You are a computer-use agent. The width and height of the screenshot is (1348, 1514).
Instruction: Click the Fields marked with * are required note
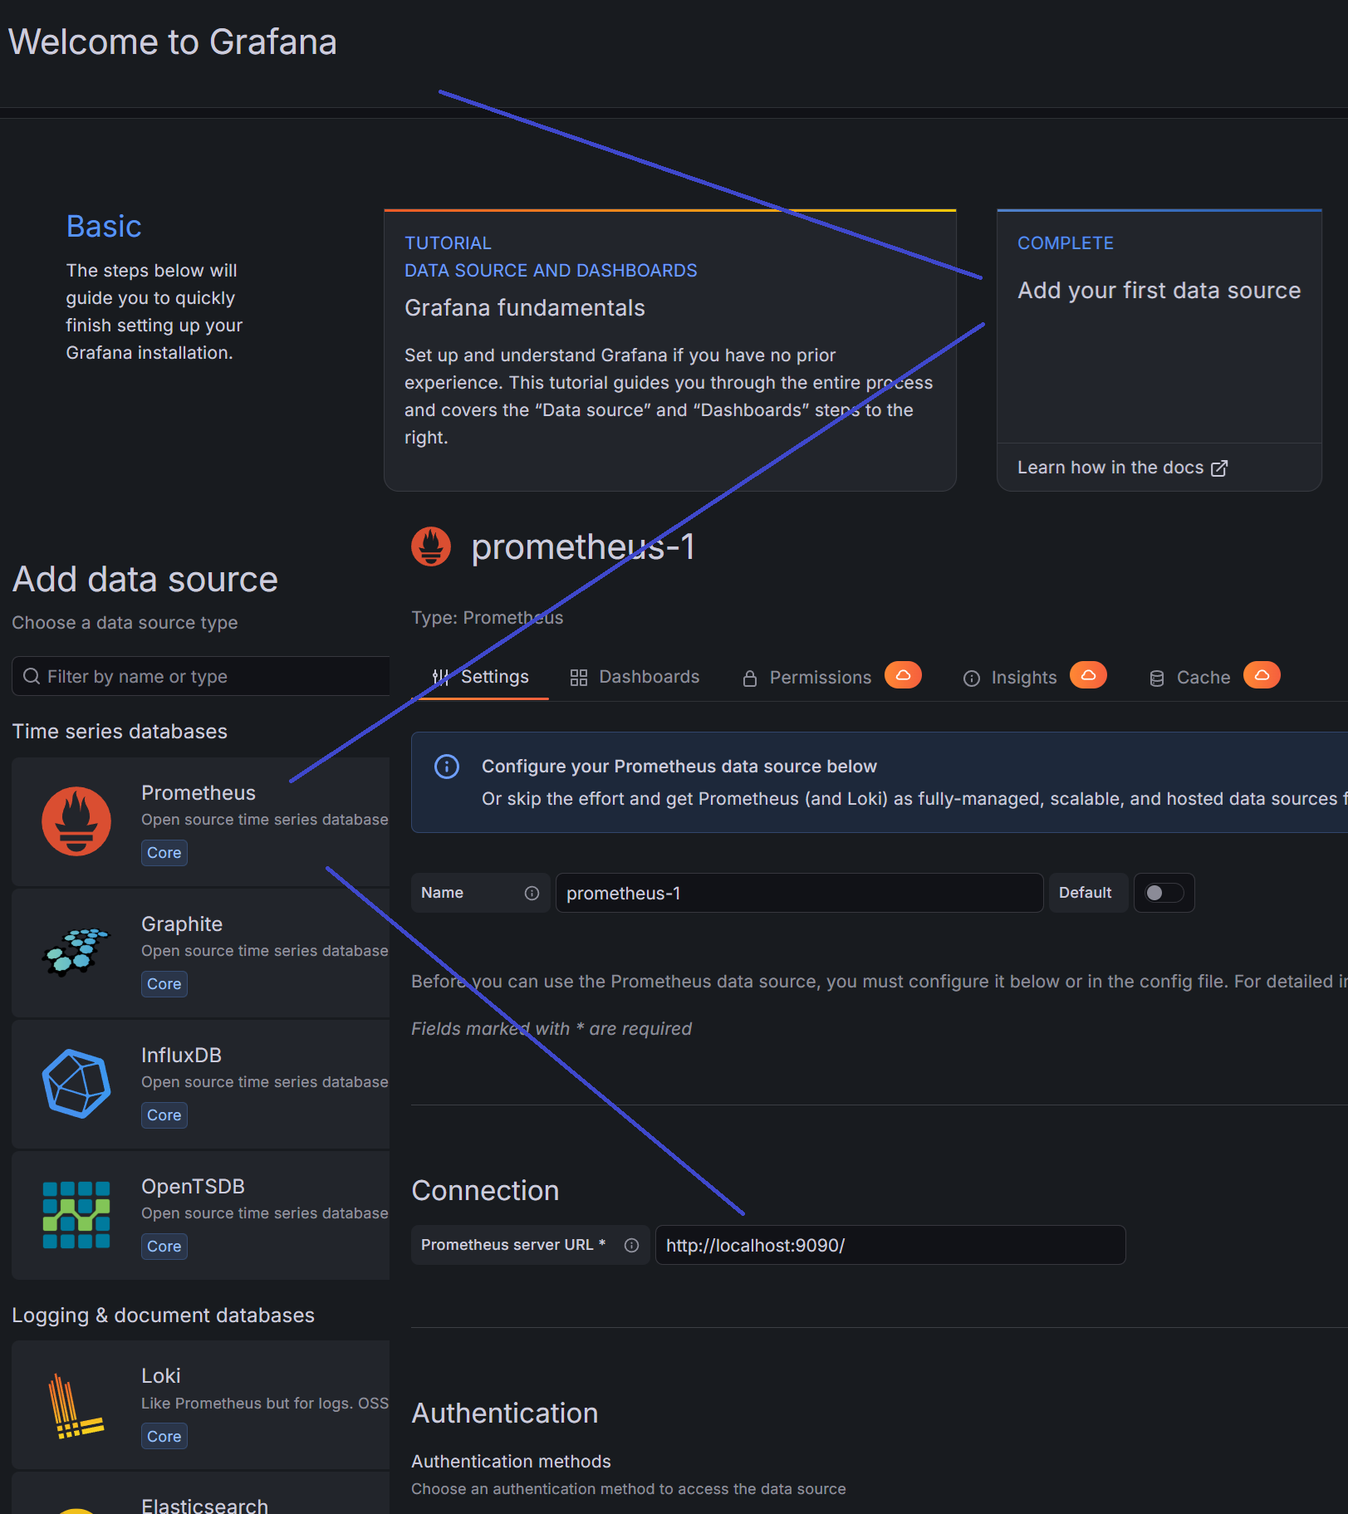coord(551,1029)
